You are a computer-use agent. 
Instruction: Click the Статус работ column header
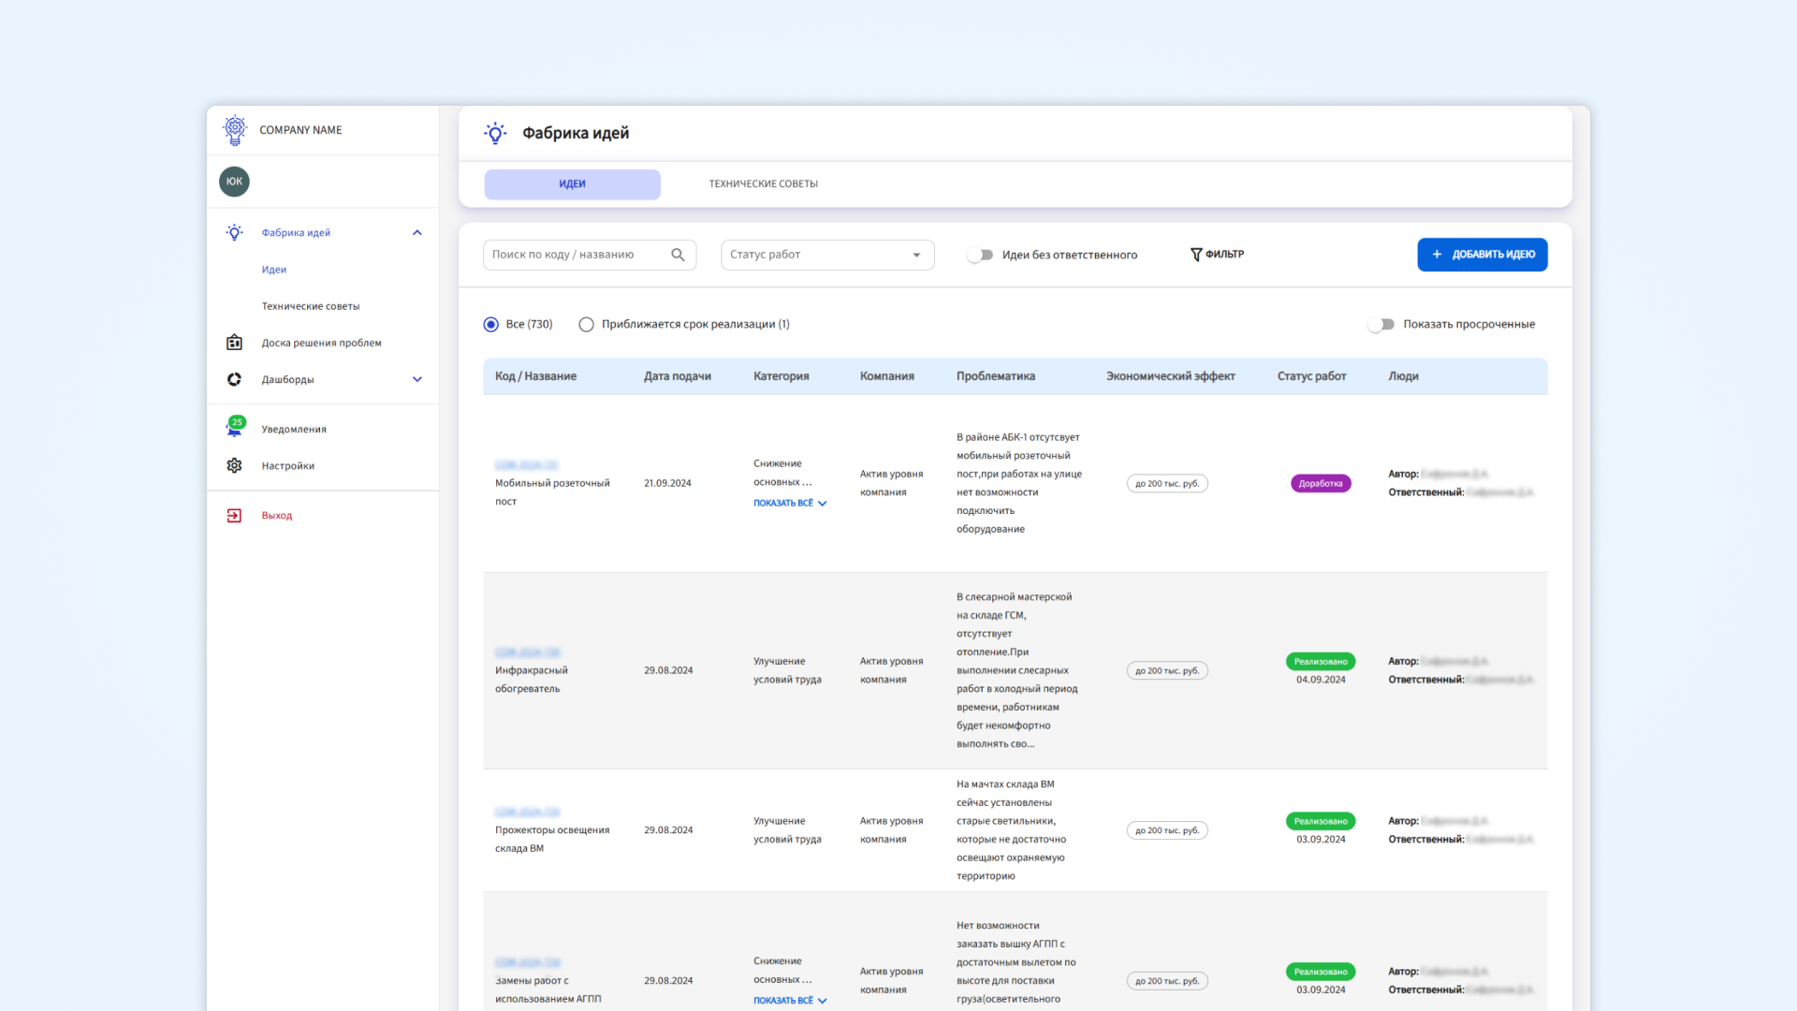(1311, 376)
